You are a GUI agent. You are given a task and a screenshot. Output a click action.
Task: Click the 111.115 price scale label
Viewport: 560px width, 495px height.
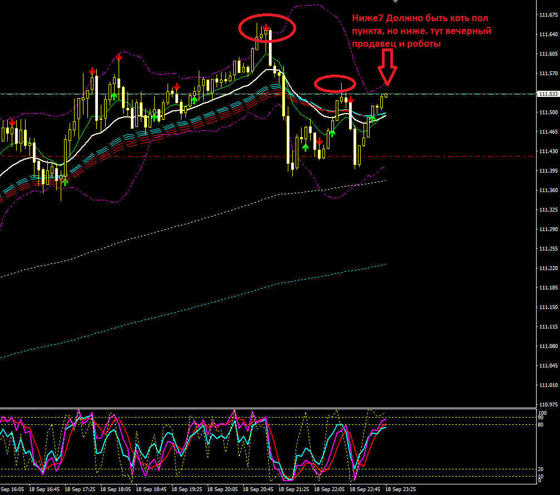click(548, 327)
